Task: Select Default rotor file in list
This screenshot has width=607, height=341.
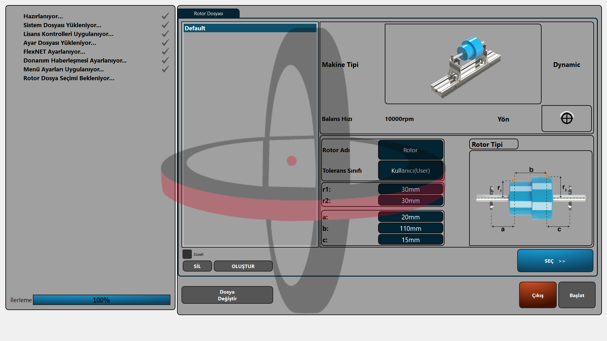Action: coord(250,28)
